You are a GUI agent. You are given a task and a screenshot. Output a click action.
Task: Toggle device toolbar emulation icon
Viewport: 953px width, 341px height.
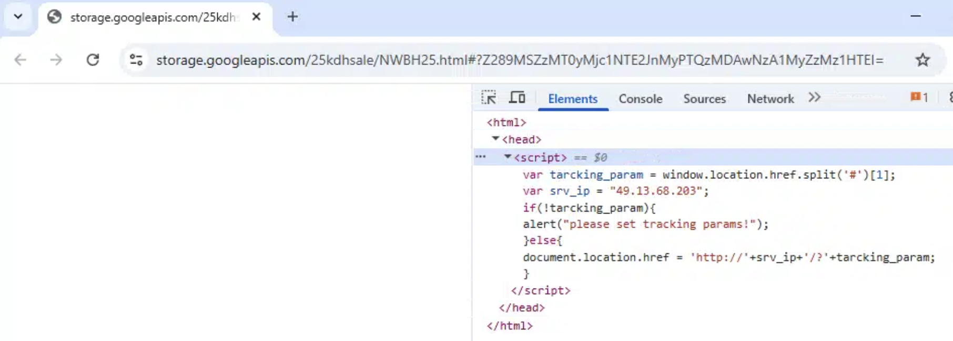point(517,98)
